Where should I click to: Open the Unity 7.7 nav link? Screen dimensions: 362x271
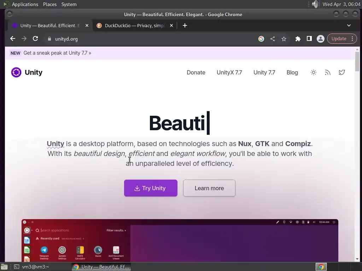264,73
